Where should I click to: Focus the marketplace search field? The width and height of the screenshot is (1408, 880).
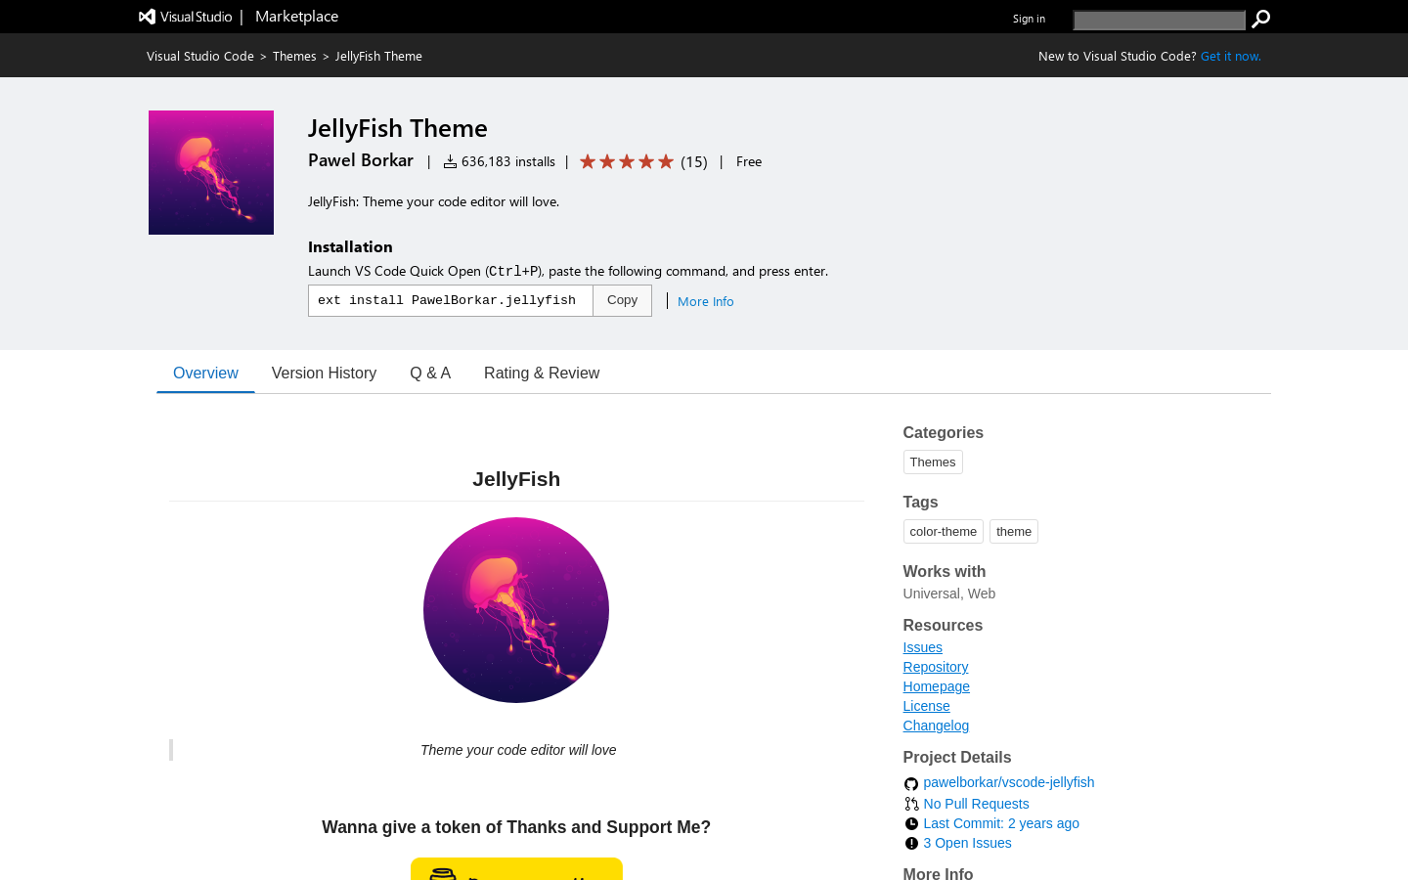click(1159, 20)
